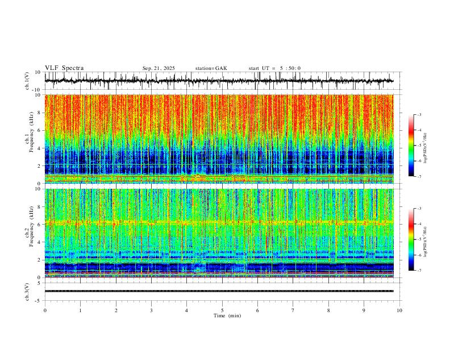The height and width of the screenshot is (348, 450).
Task: Click the tick label "2" on the Time axis
Action: point(116,310)
